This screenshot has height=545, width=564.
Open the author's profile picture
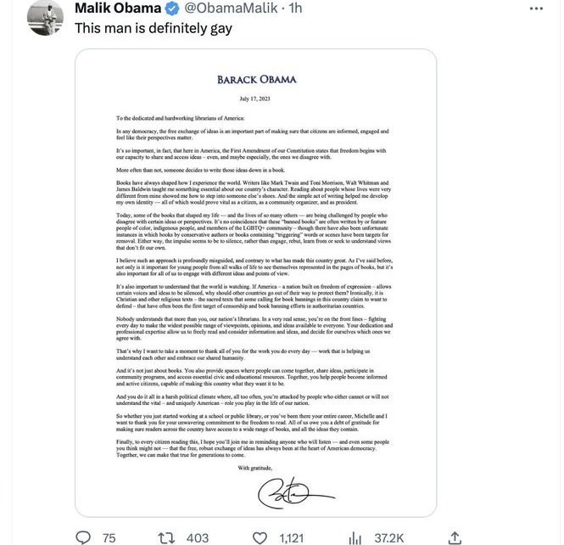[x=46, y=17]
